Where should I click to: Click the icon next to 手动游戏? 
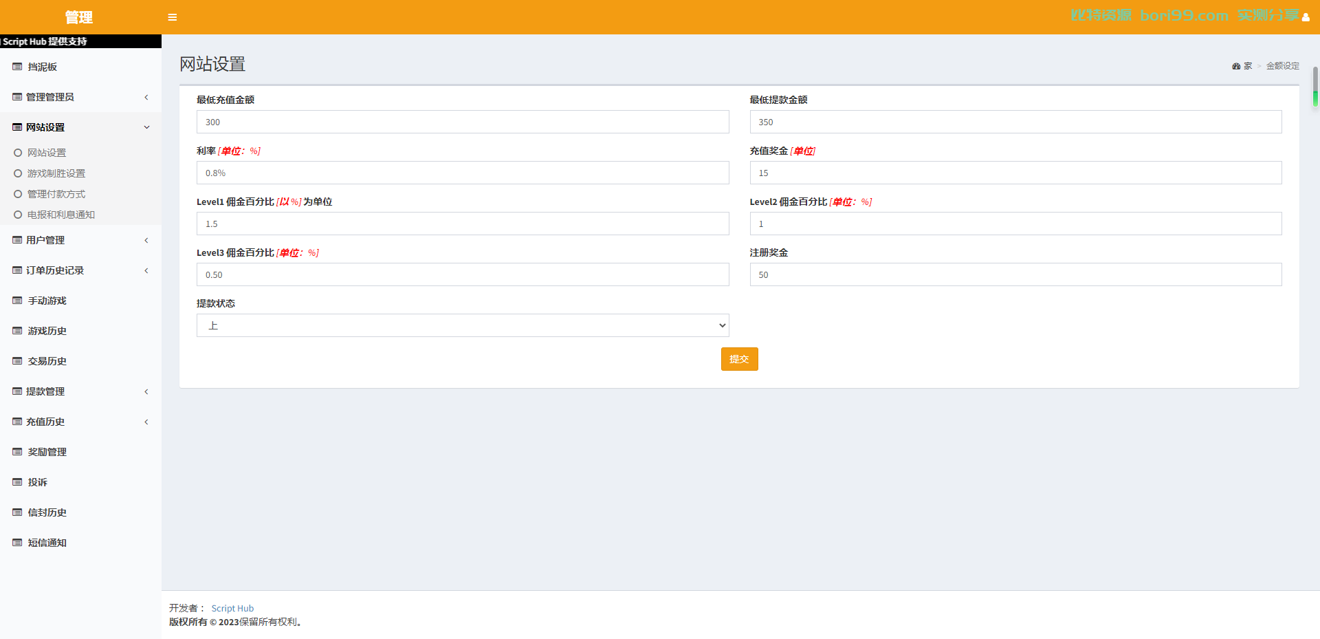17,301
